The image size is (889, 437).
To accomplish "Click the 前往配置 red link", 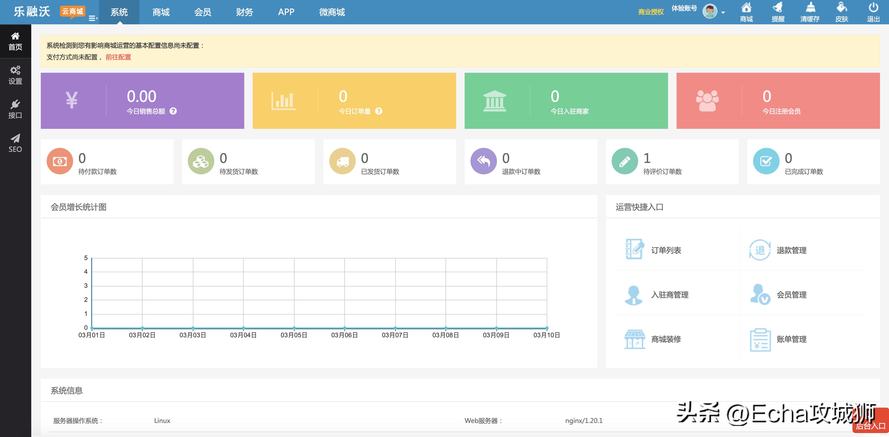I will (x=118, y=57).
